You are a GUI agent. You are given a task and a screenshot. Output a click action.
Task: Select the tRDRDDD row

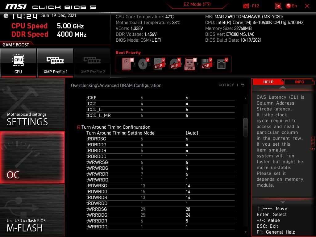[x=160, y=156]
